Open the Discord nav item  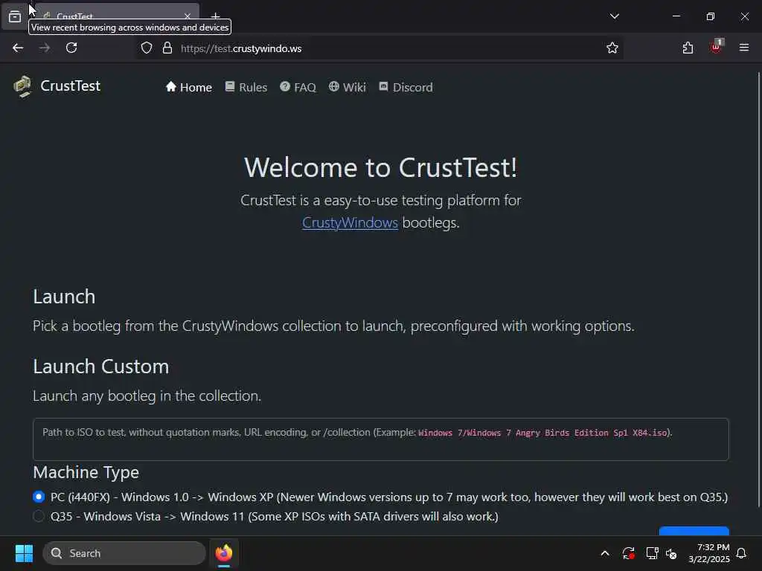point(406,88)
